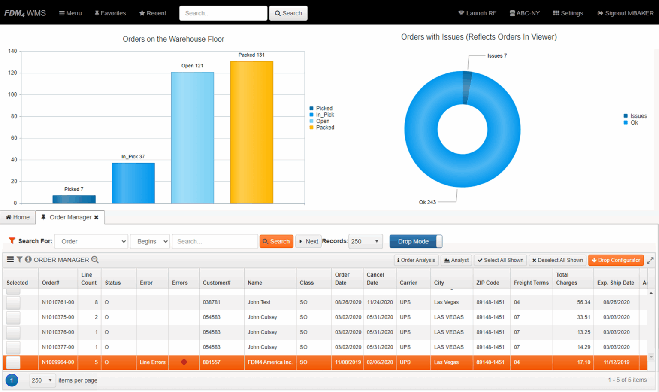Open the info icon beside ORDER MANAGER
The height and width of the screenshot is (392, 659).
click(28, 260)
